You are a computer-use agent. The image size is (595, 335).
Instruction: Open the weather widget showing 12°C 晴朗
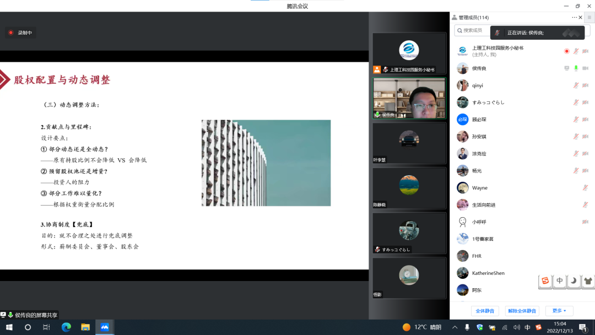(422, 327)
